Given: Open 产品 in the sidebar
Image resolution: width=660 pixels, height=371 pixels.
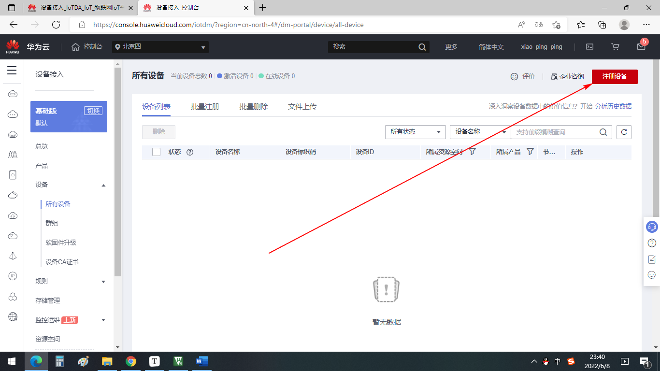Looking at the screenshot, I should coord(42,166).
